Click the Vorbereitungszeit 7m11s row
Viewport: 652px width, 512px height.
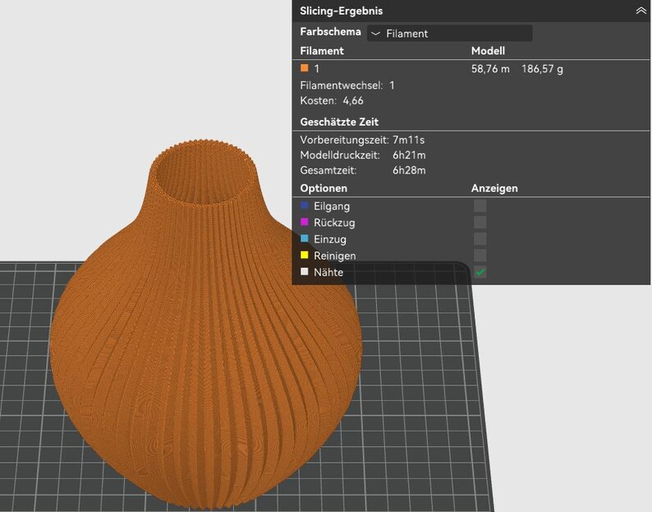tap(362, 140)
